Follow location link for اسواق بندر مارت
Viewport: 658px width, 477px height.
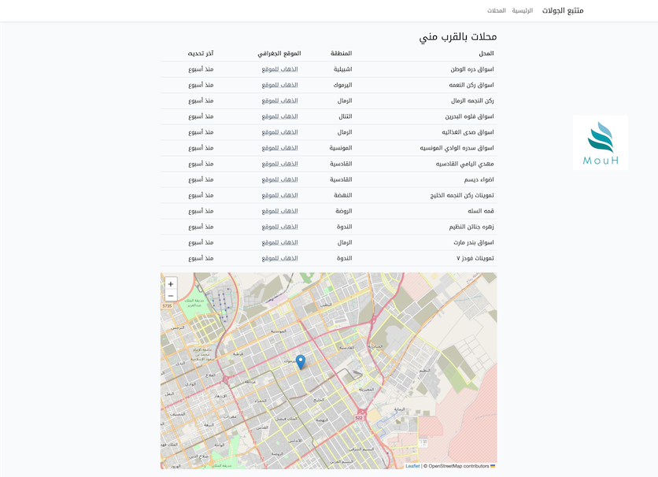tap(279, 242)
